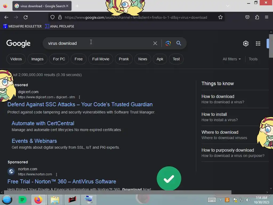Open Defend Against SSC Attacks link
Viewport: 273px width, 205px height.
(80, 104)
